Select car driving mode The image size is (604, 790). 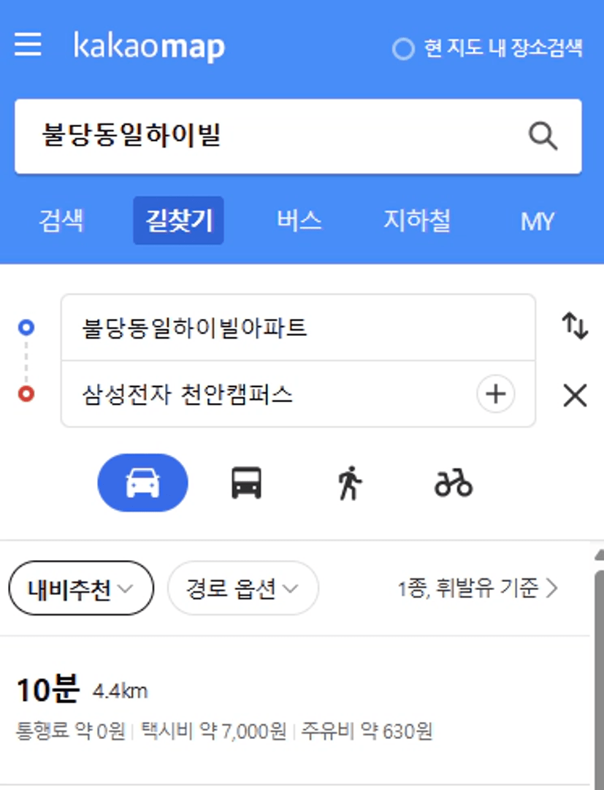[142, 483]
